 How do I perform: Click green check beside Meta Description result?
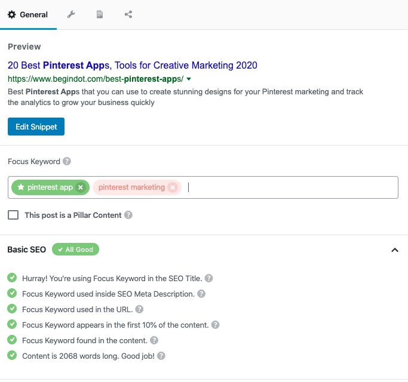(x=12, y=293)
